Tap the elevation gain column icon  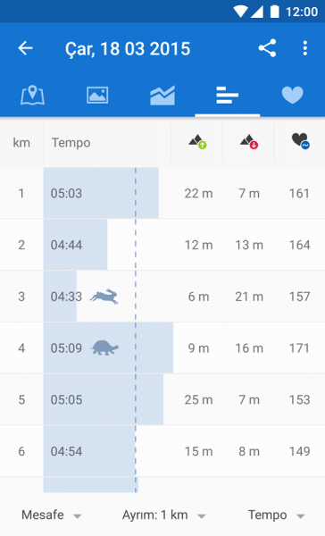click(x=197, y=142)
